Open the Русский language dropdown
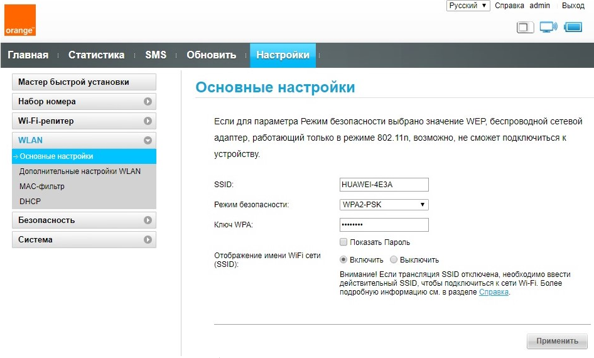Viewport: 594px width, 358px height. click(x=468, y=6)
